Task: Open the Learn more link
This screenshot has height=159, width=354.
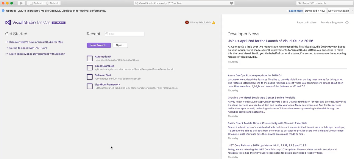Action: click(296, 11)
